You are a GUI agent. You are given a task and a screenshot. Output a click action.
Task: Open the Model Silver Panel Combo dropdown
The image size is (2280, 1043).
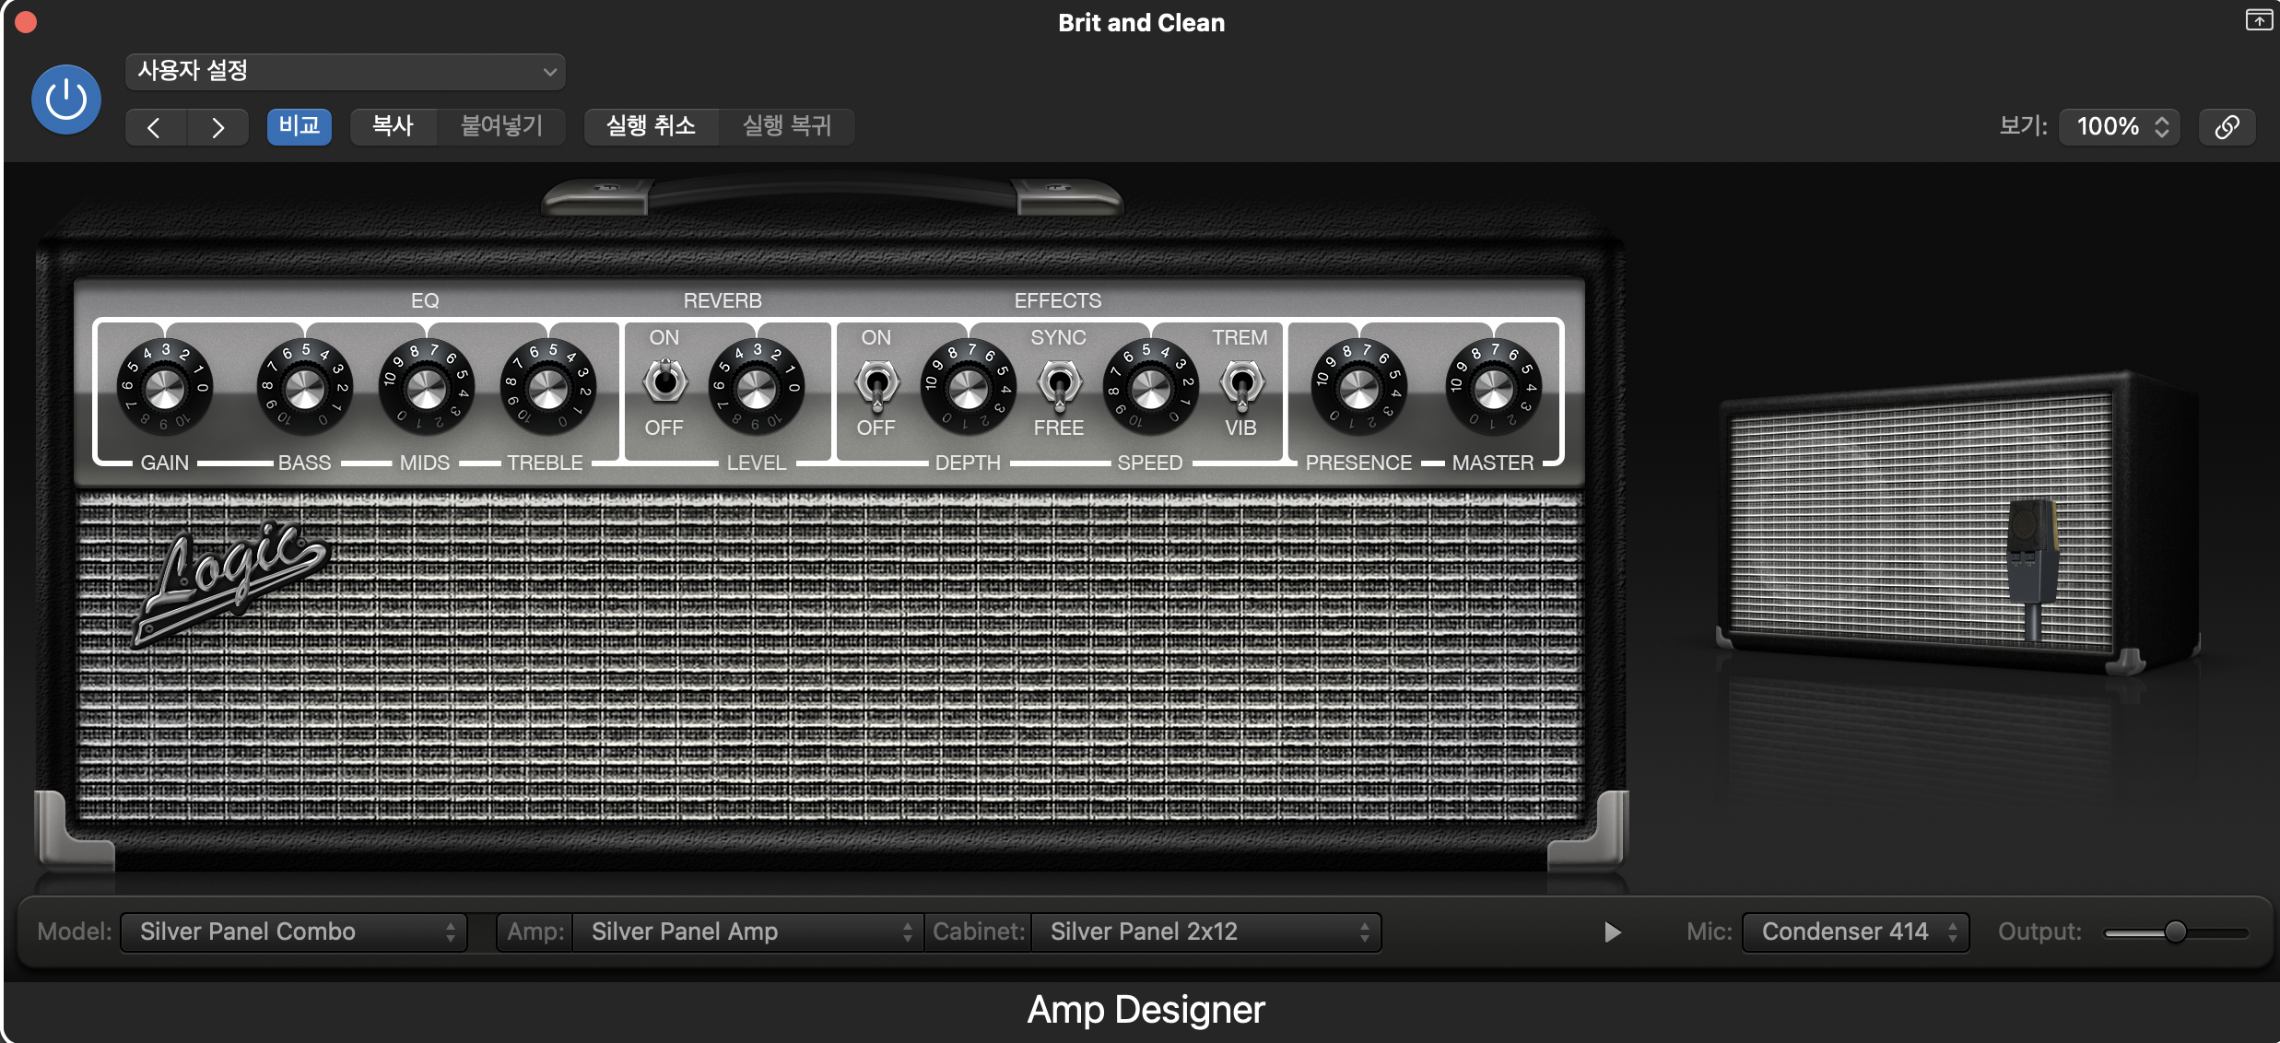click(x=293, y=932)
